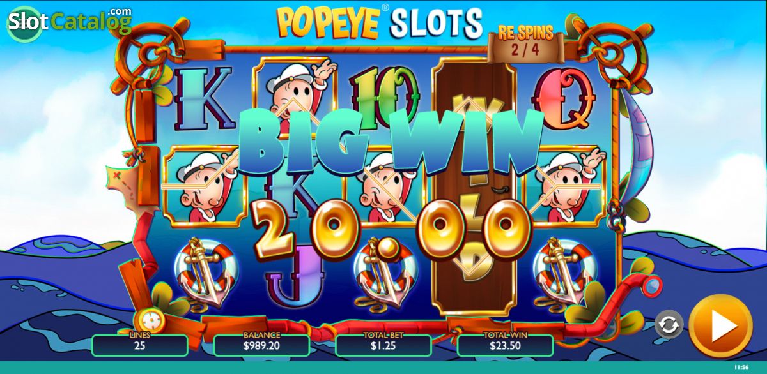Click the anchor lifebuoy symbol in the first reel
Screen dimensions: 767x374
click(205, 273)
